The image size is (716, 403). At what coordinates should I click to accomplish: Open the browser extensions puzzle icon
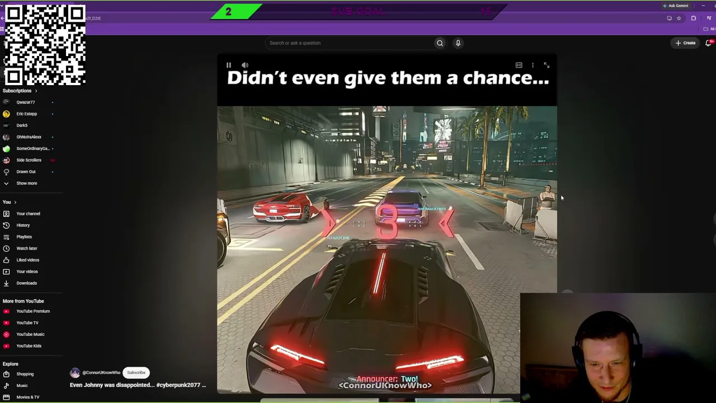(694, 18)
